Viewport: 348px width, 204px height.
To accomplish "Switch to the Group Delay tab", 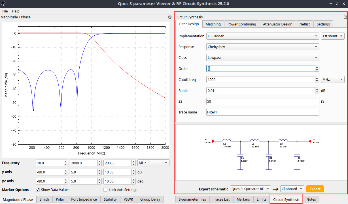I will point(150,199).
